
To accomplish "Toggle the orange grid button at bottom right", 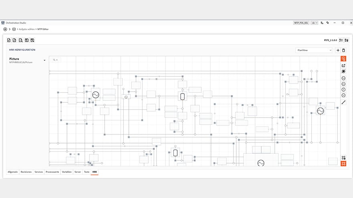I will pos(343,164).
